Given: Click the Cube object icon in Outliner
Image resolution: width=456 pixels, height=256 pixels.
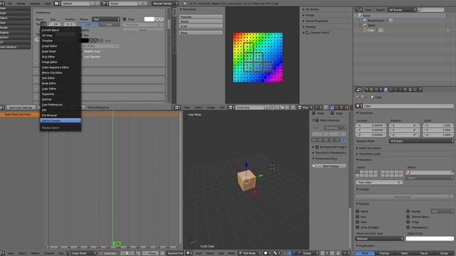Looking at the screenshot, I should 365,30.
